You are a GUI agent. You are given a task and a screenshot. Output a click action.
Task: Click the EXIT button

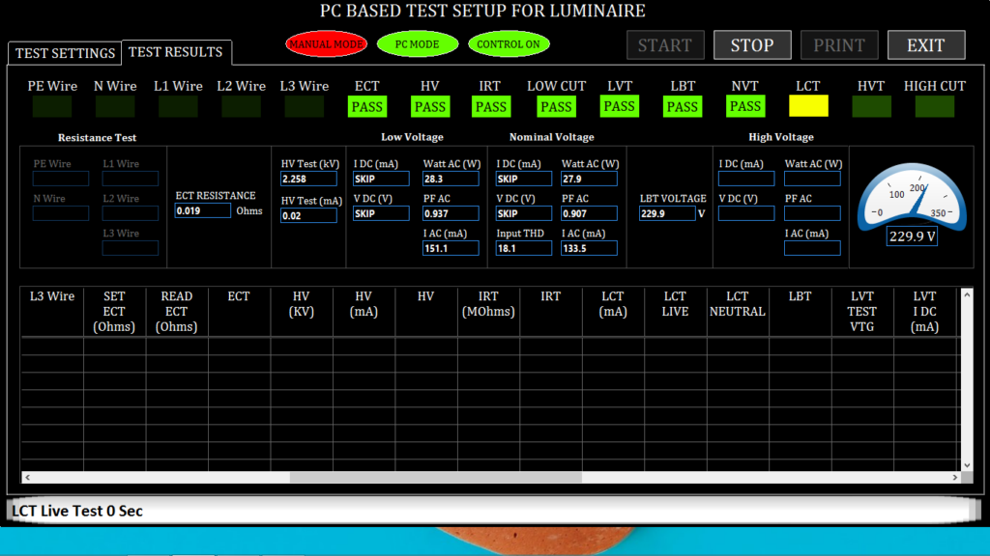coord(925,45)
